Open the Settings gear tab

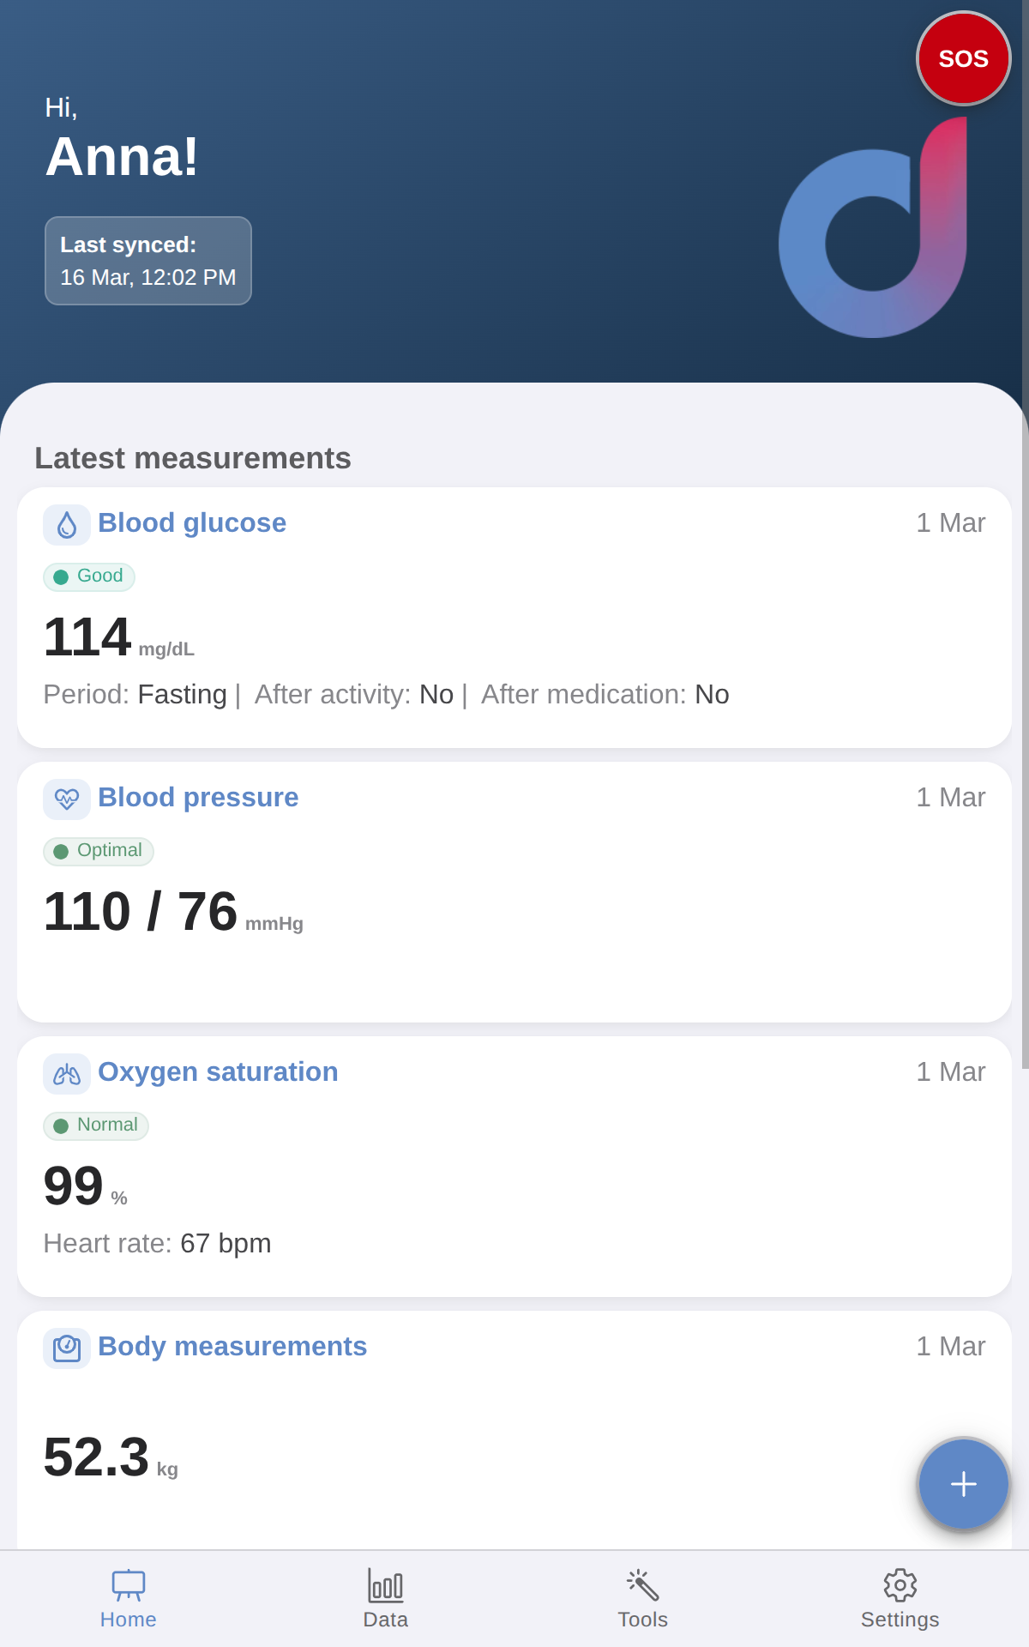click(900, 1599)
